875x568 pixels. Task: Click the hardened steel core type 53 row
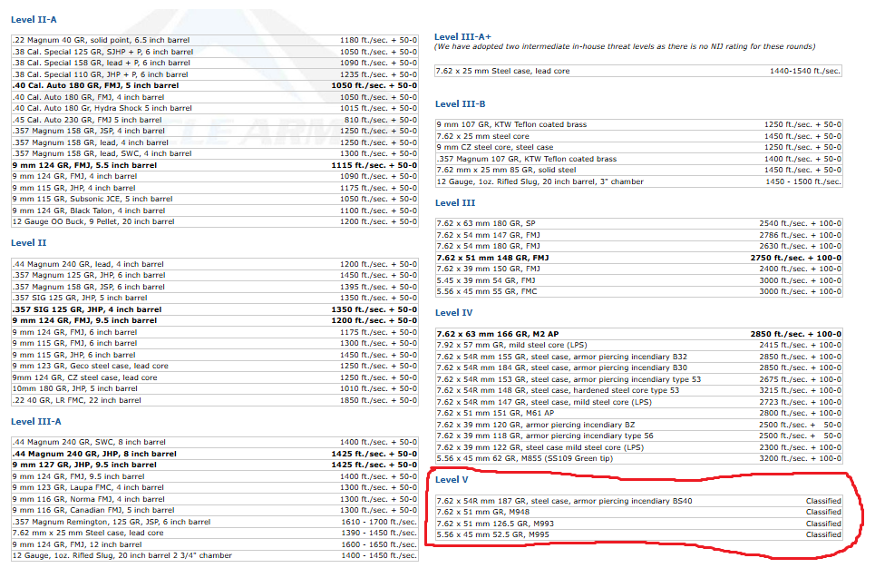pyautogui.click(x=639, y=390)
